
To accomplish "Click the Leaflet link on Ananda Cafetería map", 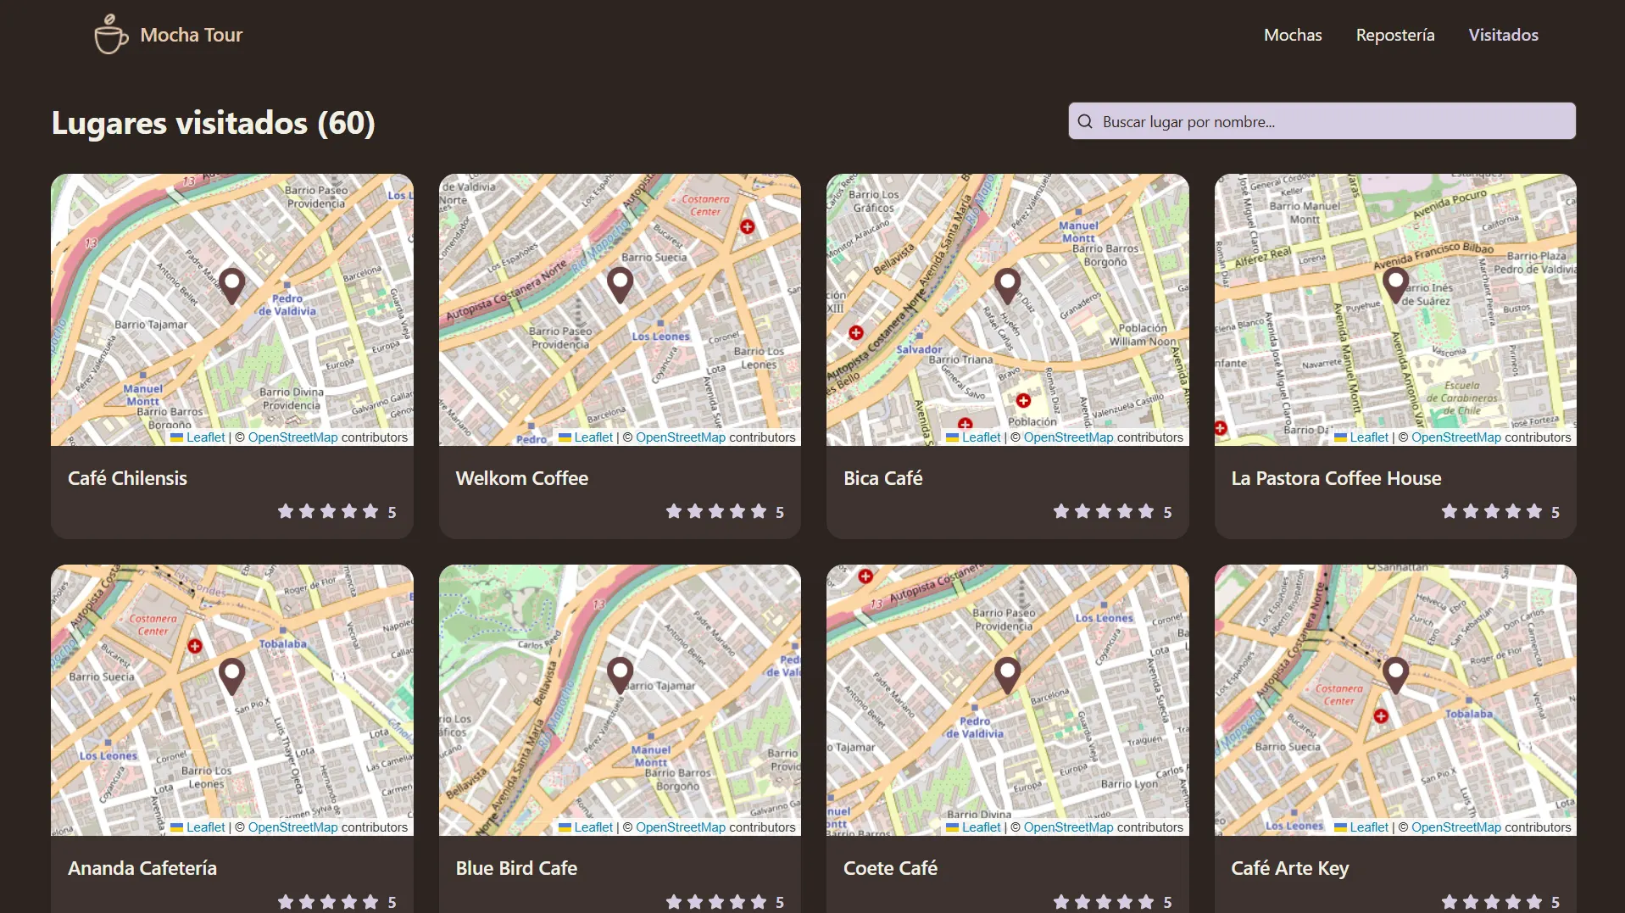I will (206, 827).
